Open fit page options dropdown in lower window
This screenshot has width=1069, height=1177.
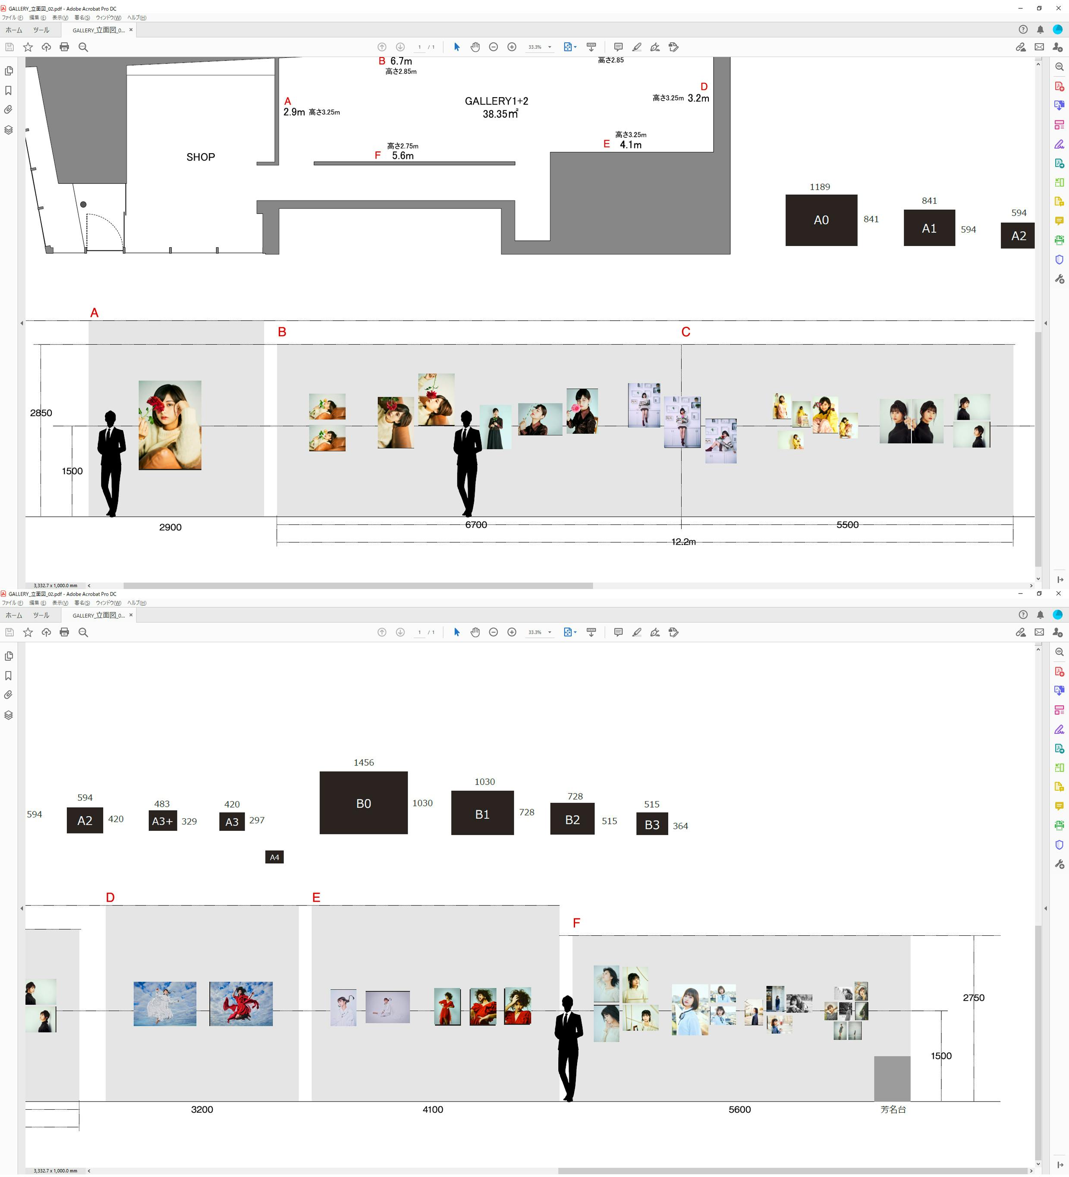575,632
